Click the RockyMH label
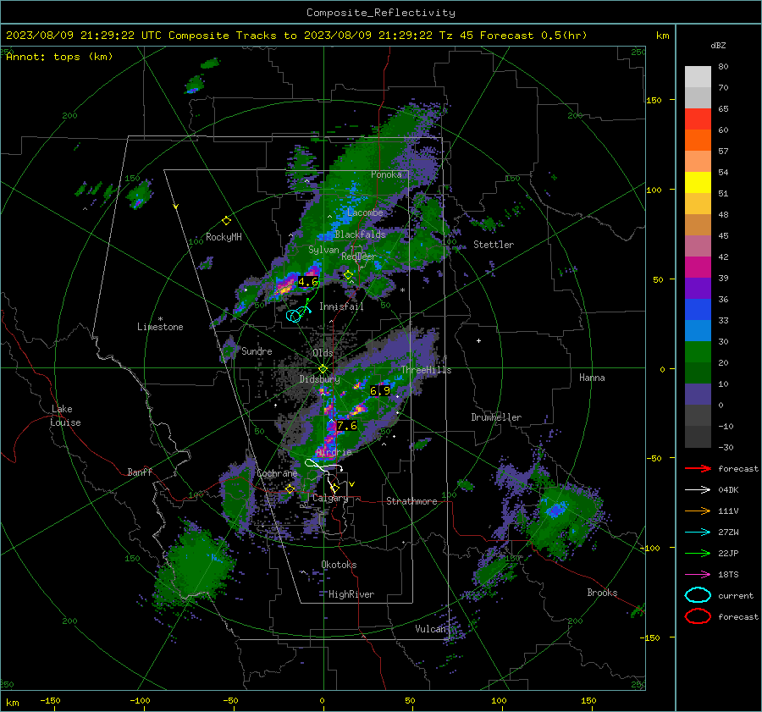Screen dimensions: 762x712 pos(224,237)
